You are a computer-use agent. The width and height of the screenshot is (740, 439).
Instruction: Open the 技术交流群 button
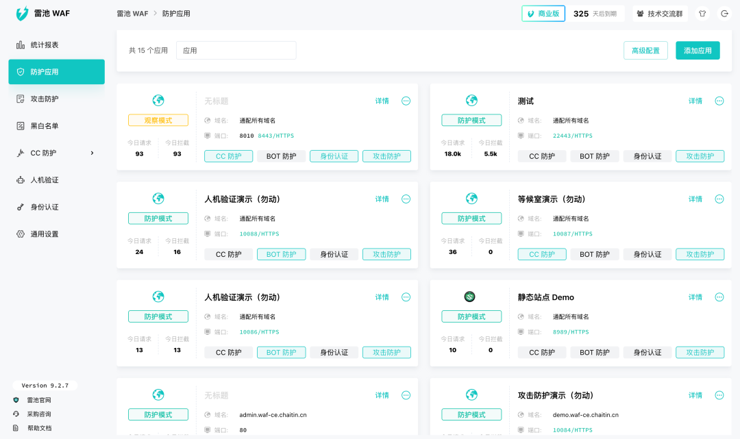(660, 14)
